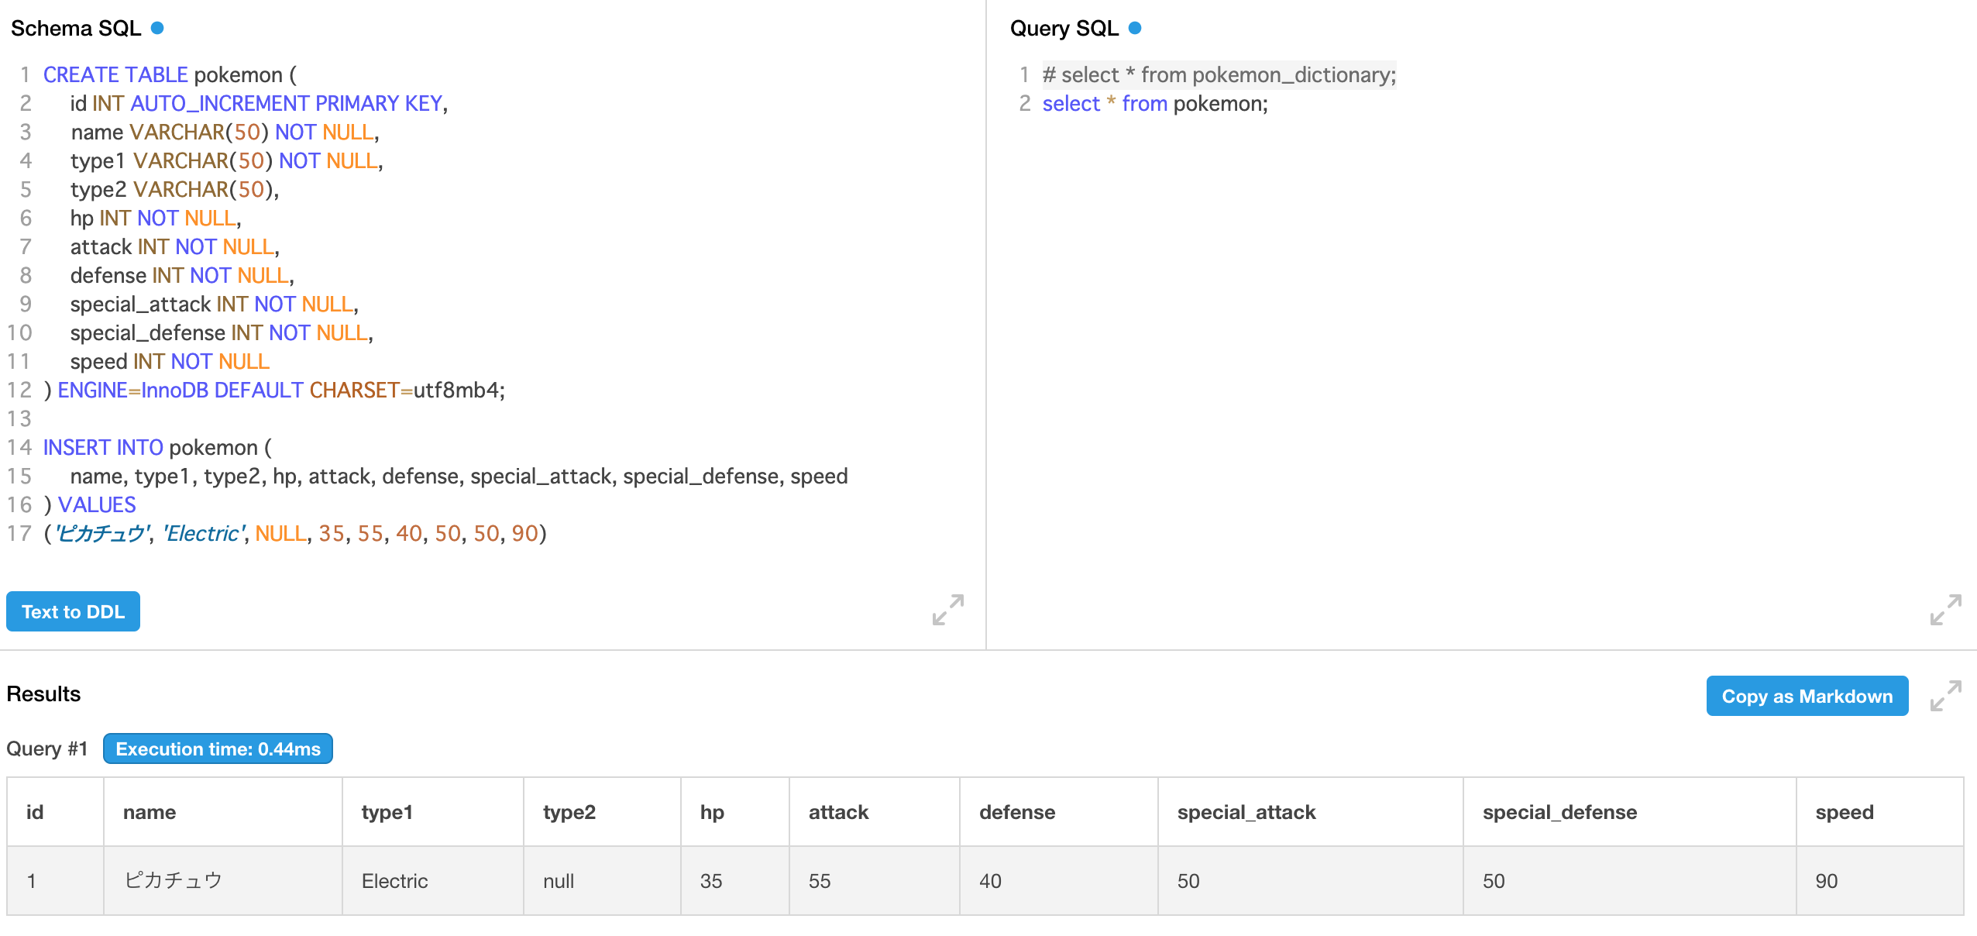Click the 'attack' column header
Viewport: 1977px width, 936px height.
875,812
